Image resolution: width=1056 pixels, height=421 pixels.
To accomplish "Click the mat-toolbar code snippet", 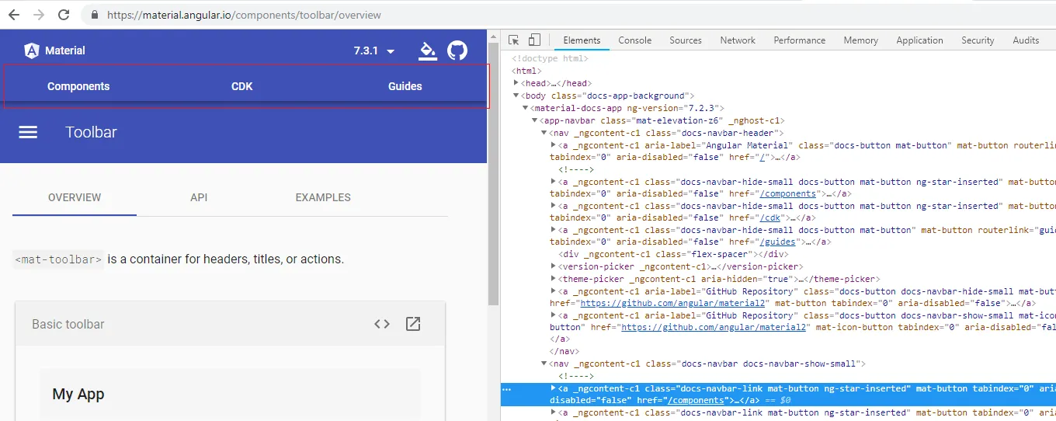I will (58, 259).
